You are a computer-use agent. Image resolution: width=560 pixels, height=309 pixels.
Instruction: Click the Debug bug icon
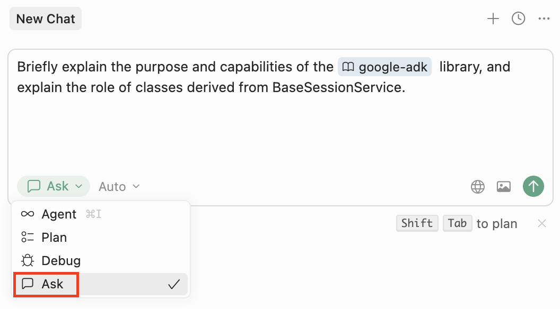pos(28,260)
